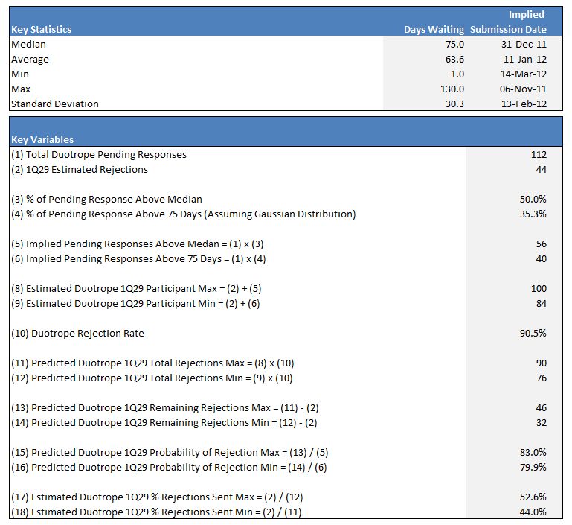Screen dimensions: 572x525
Task: Select the Key Variables header cell
Action: [42, 139]
